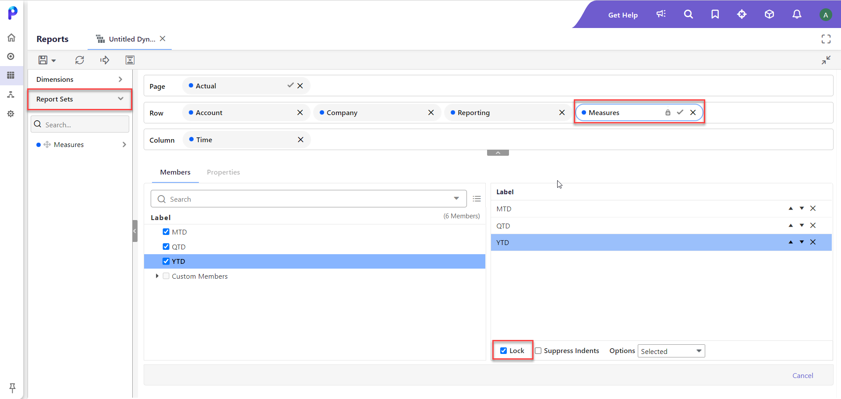Open the save options dropdown arrow
The width and height of the screenshot is (841, 399).
click(x=53, y=61)
